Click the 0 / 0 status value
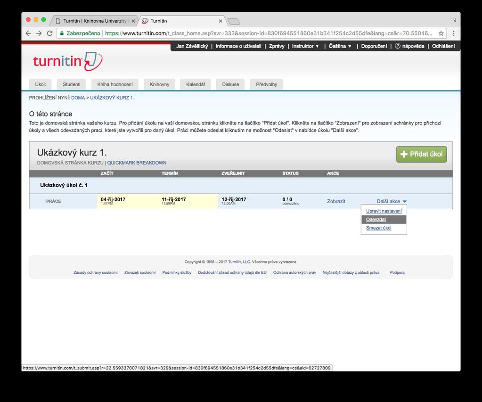Screen dimensions: 482x402 (287, 199)
